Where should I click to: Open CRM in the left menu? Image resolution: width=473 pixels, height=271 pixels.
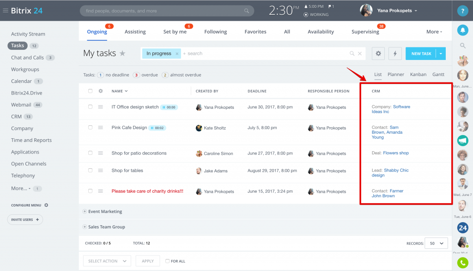click(16, 117)
